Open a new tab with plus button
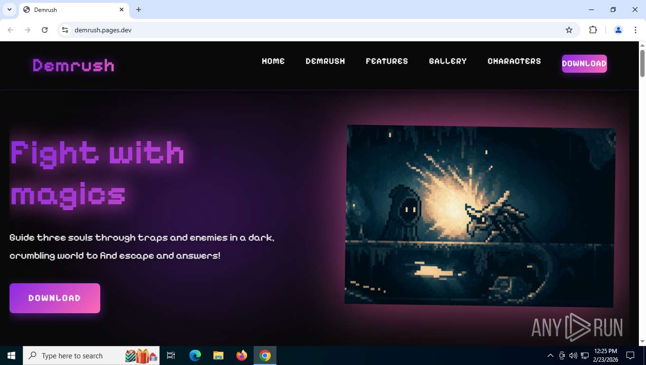This screenshot has height=365, width=646. pos(139,10)
